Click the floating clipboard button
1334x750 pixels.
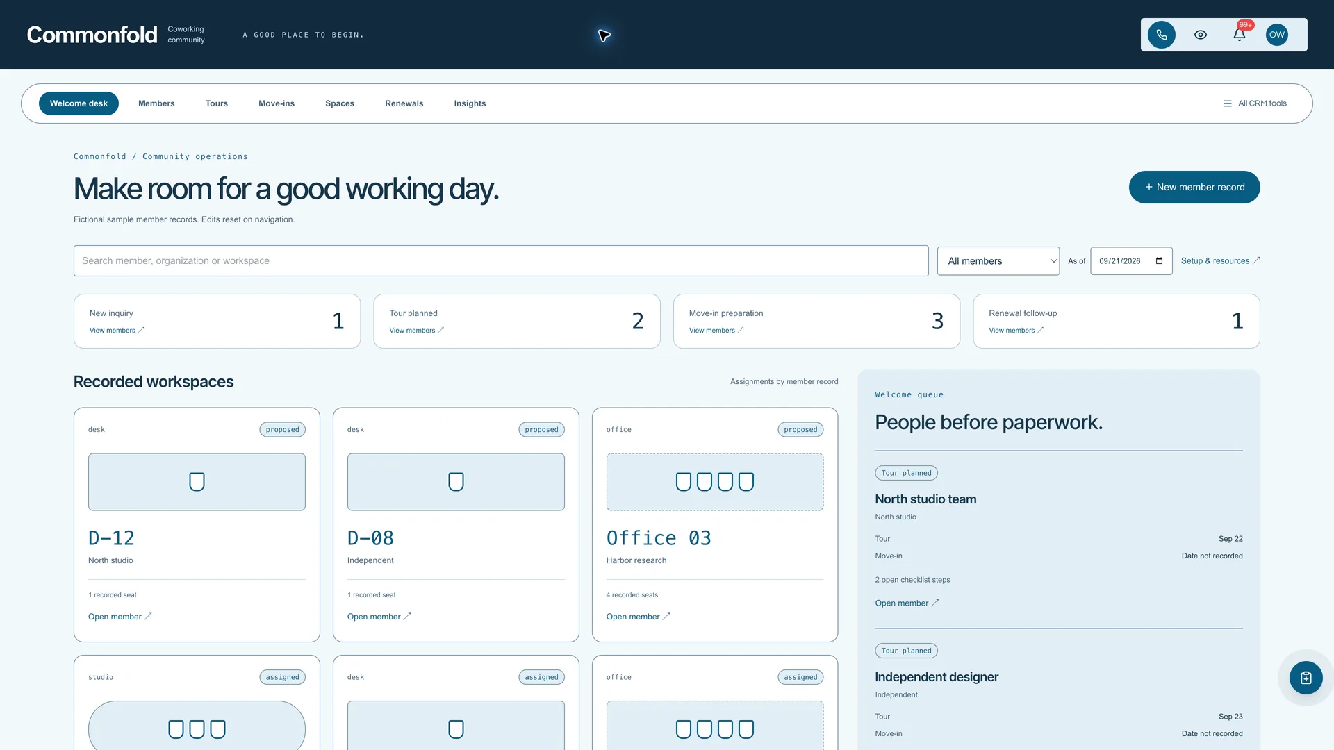1306,678
